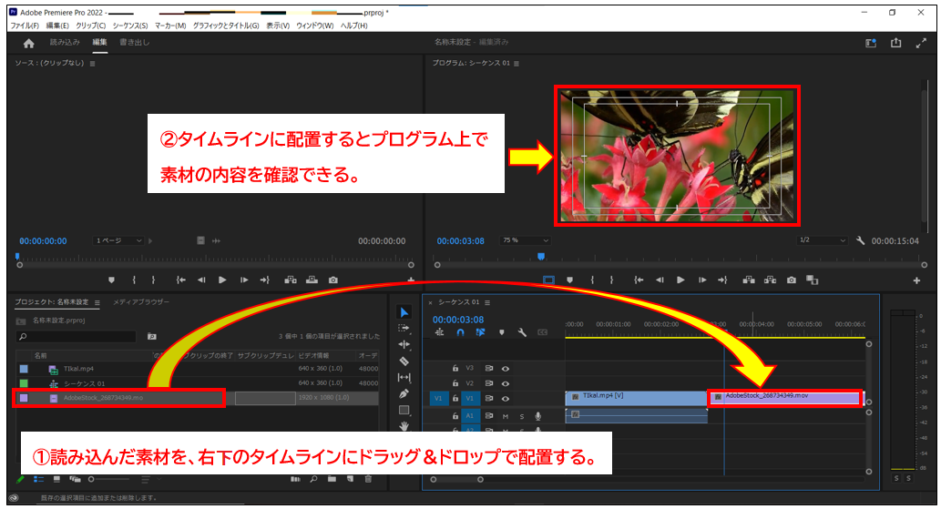Click Insert button in Source monitor
941x509 pixels.
coord(291,280)
